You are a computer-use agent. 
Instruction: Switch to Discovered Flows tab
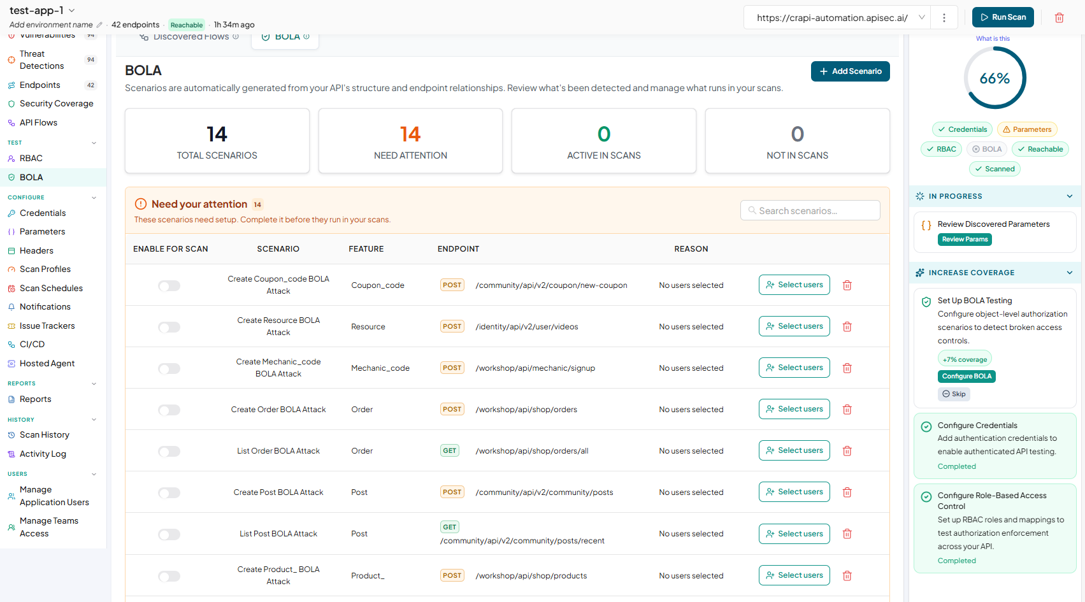(x=189, y=37)
